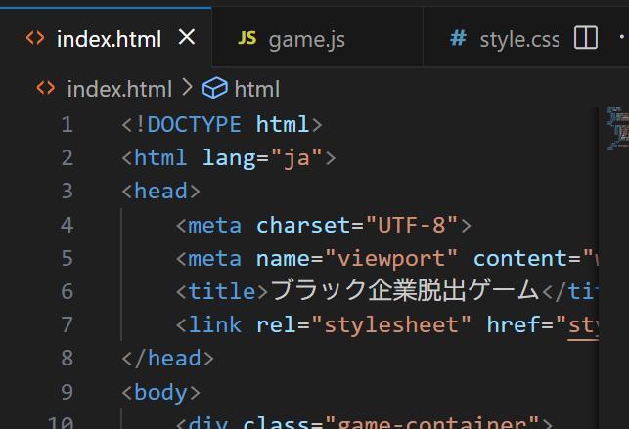Click line number 4 in the gutter
629x429 pixels.
tap(67, 225)
